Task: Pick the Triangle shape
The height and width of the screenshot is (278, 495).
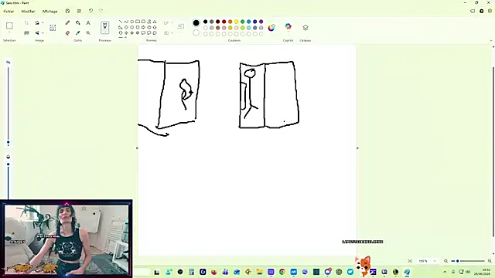Action: point(155,22)
